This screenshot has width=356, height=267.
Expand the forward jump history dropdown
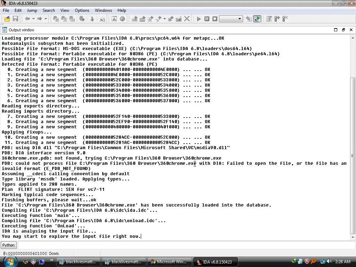(x=46, y=19)
